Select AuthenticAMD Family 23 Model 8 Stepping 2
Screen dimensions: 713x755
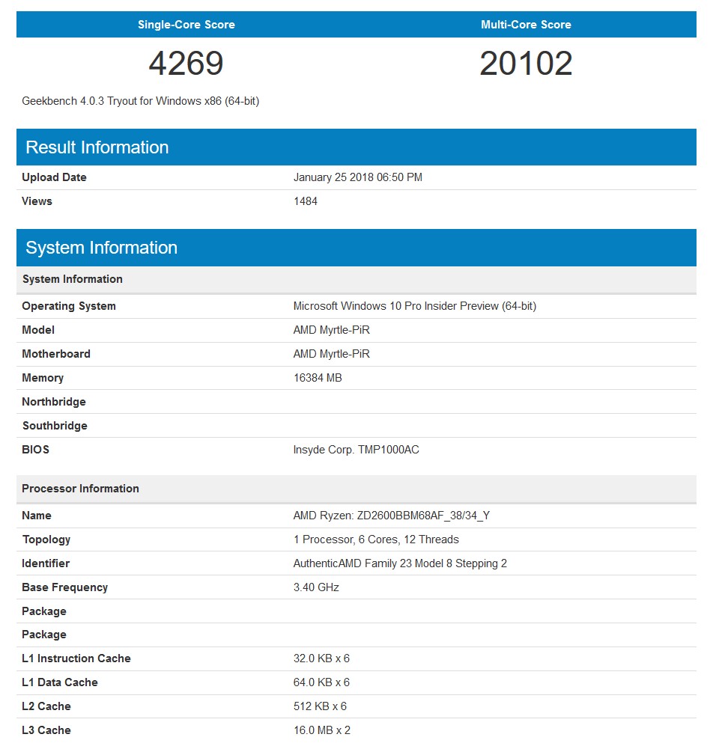click(400, 563)
